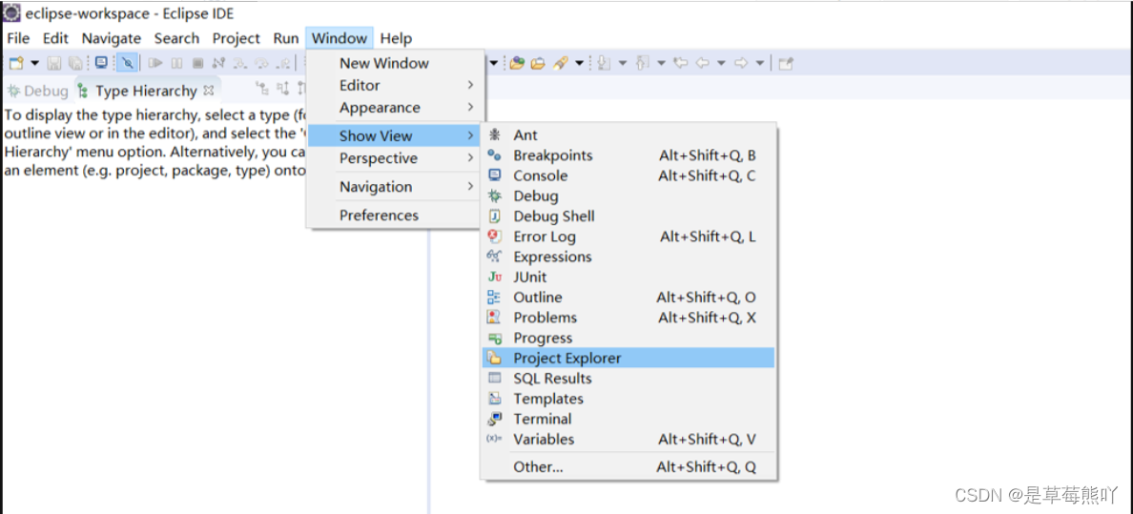
Task: Expand the Appearance submenu
Action: pyautogui.click(x=395, y=108)
